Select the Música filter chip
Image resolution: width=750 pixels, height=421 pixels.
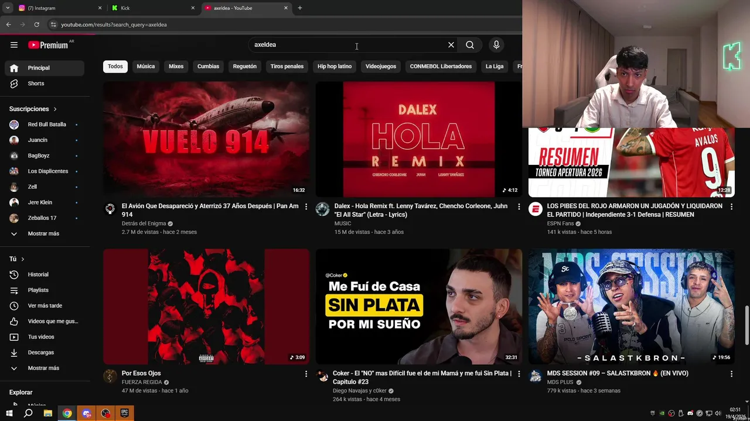tap(146, 67)
